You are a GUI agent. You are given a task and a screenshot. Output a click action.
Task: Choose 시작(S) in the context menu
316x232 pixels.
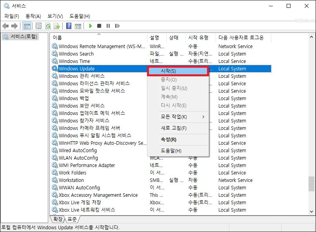178,71
